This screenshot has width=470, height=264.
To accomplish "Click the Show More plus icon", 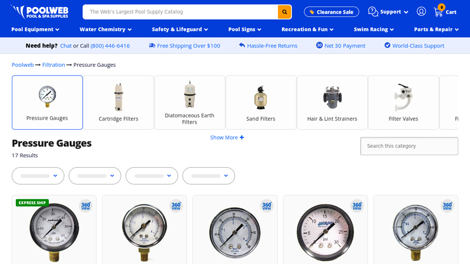I will tap(242, 137).
